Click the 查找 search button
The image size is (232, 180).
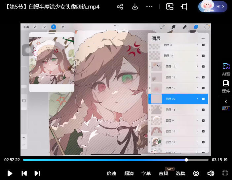point(163,173)
